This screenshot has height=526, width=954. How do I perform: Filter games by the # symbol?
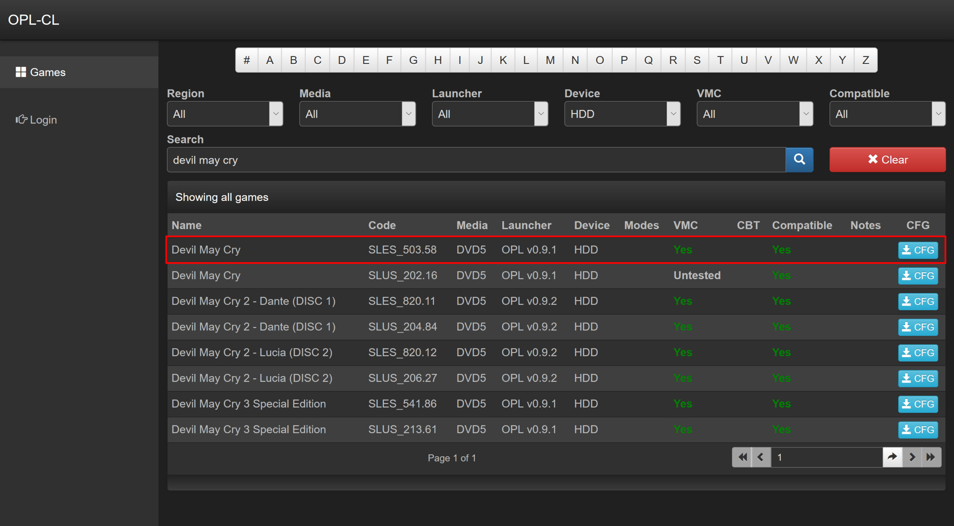click(x=247, y=60)
